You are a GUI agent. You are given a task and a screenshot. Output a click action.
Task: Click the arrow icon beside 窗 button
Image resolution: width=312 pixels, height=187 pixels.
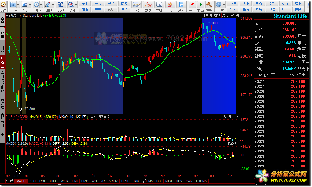237,16
